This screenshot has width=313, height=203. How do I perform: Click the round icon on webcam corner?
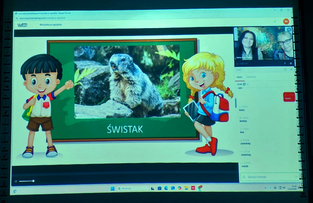(289, 29)
